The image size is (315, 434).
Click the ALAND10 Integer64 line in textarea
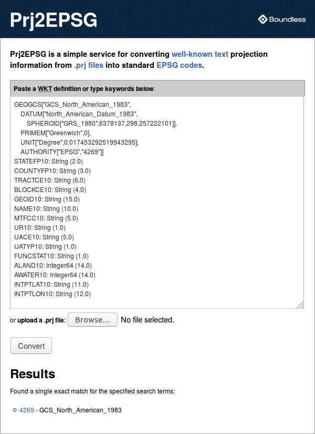[x=53, y=266]
